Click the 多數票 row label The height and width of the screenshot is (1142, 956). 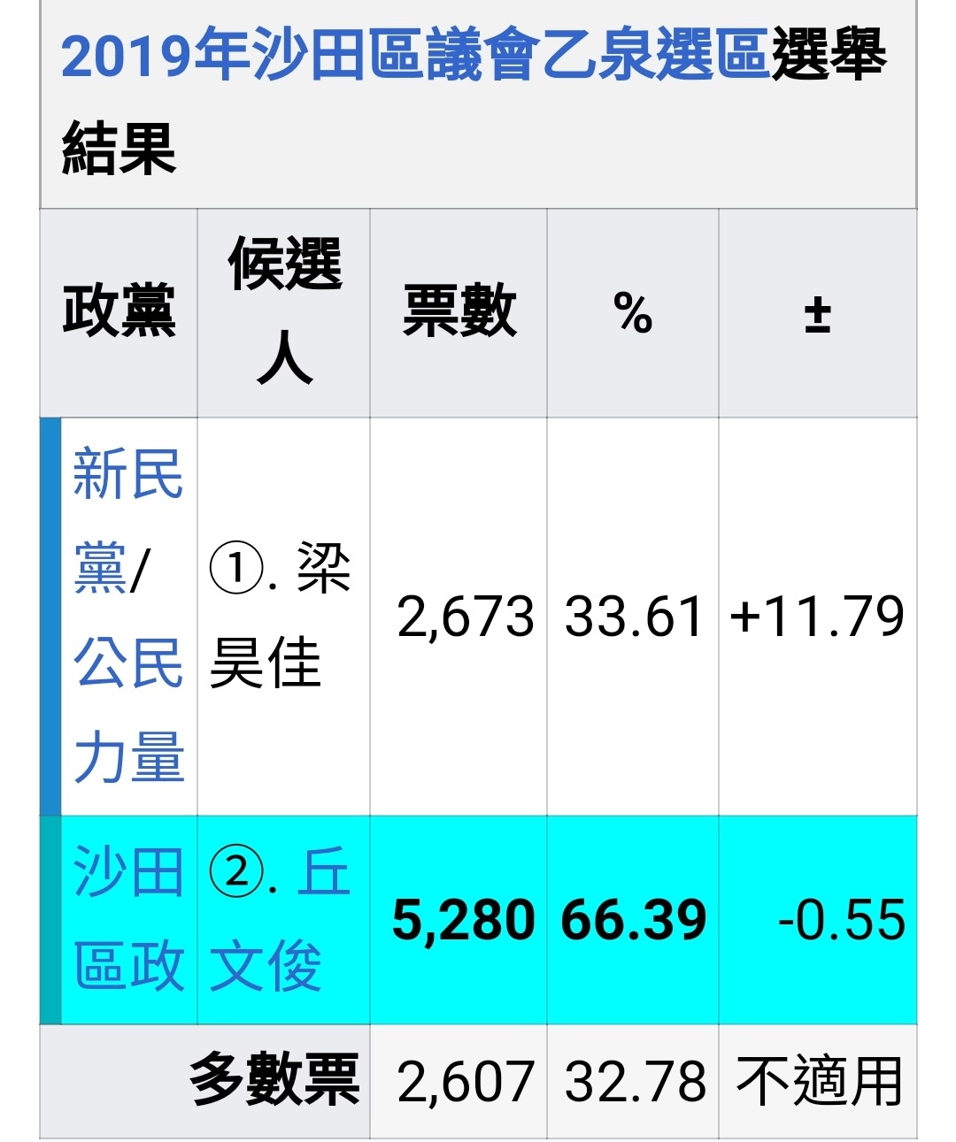[x=274, y=1080]
